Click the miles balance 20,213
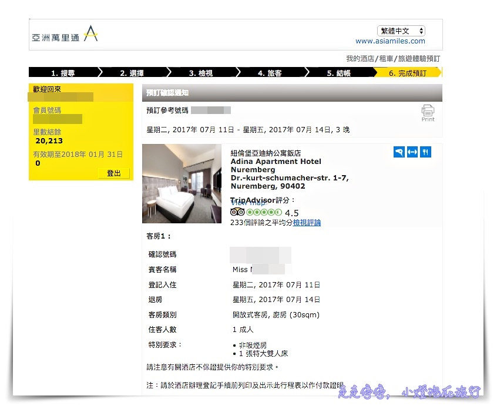Image resolution: width=497 pixels, height=409 pixels. point(49,141)
